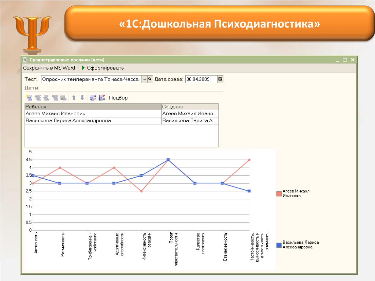375x281 pixels.
Task: Sort list ascending A-Z
Action: click(x=93, y=98)
